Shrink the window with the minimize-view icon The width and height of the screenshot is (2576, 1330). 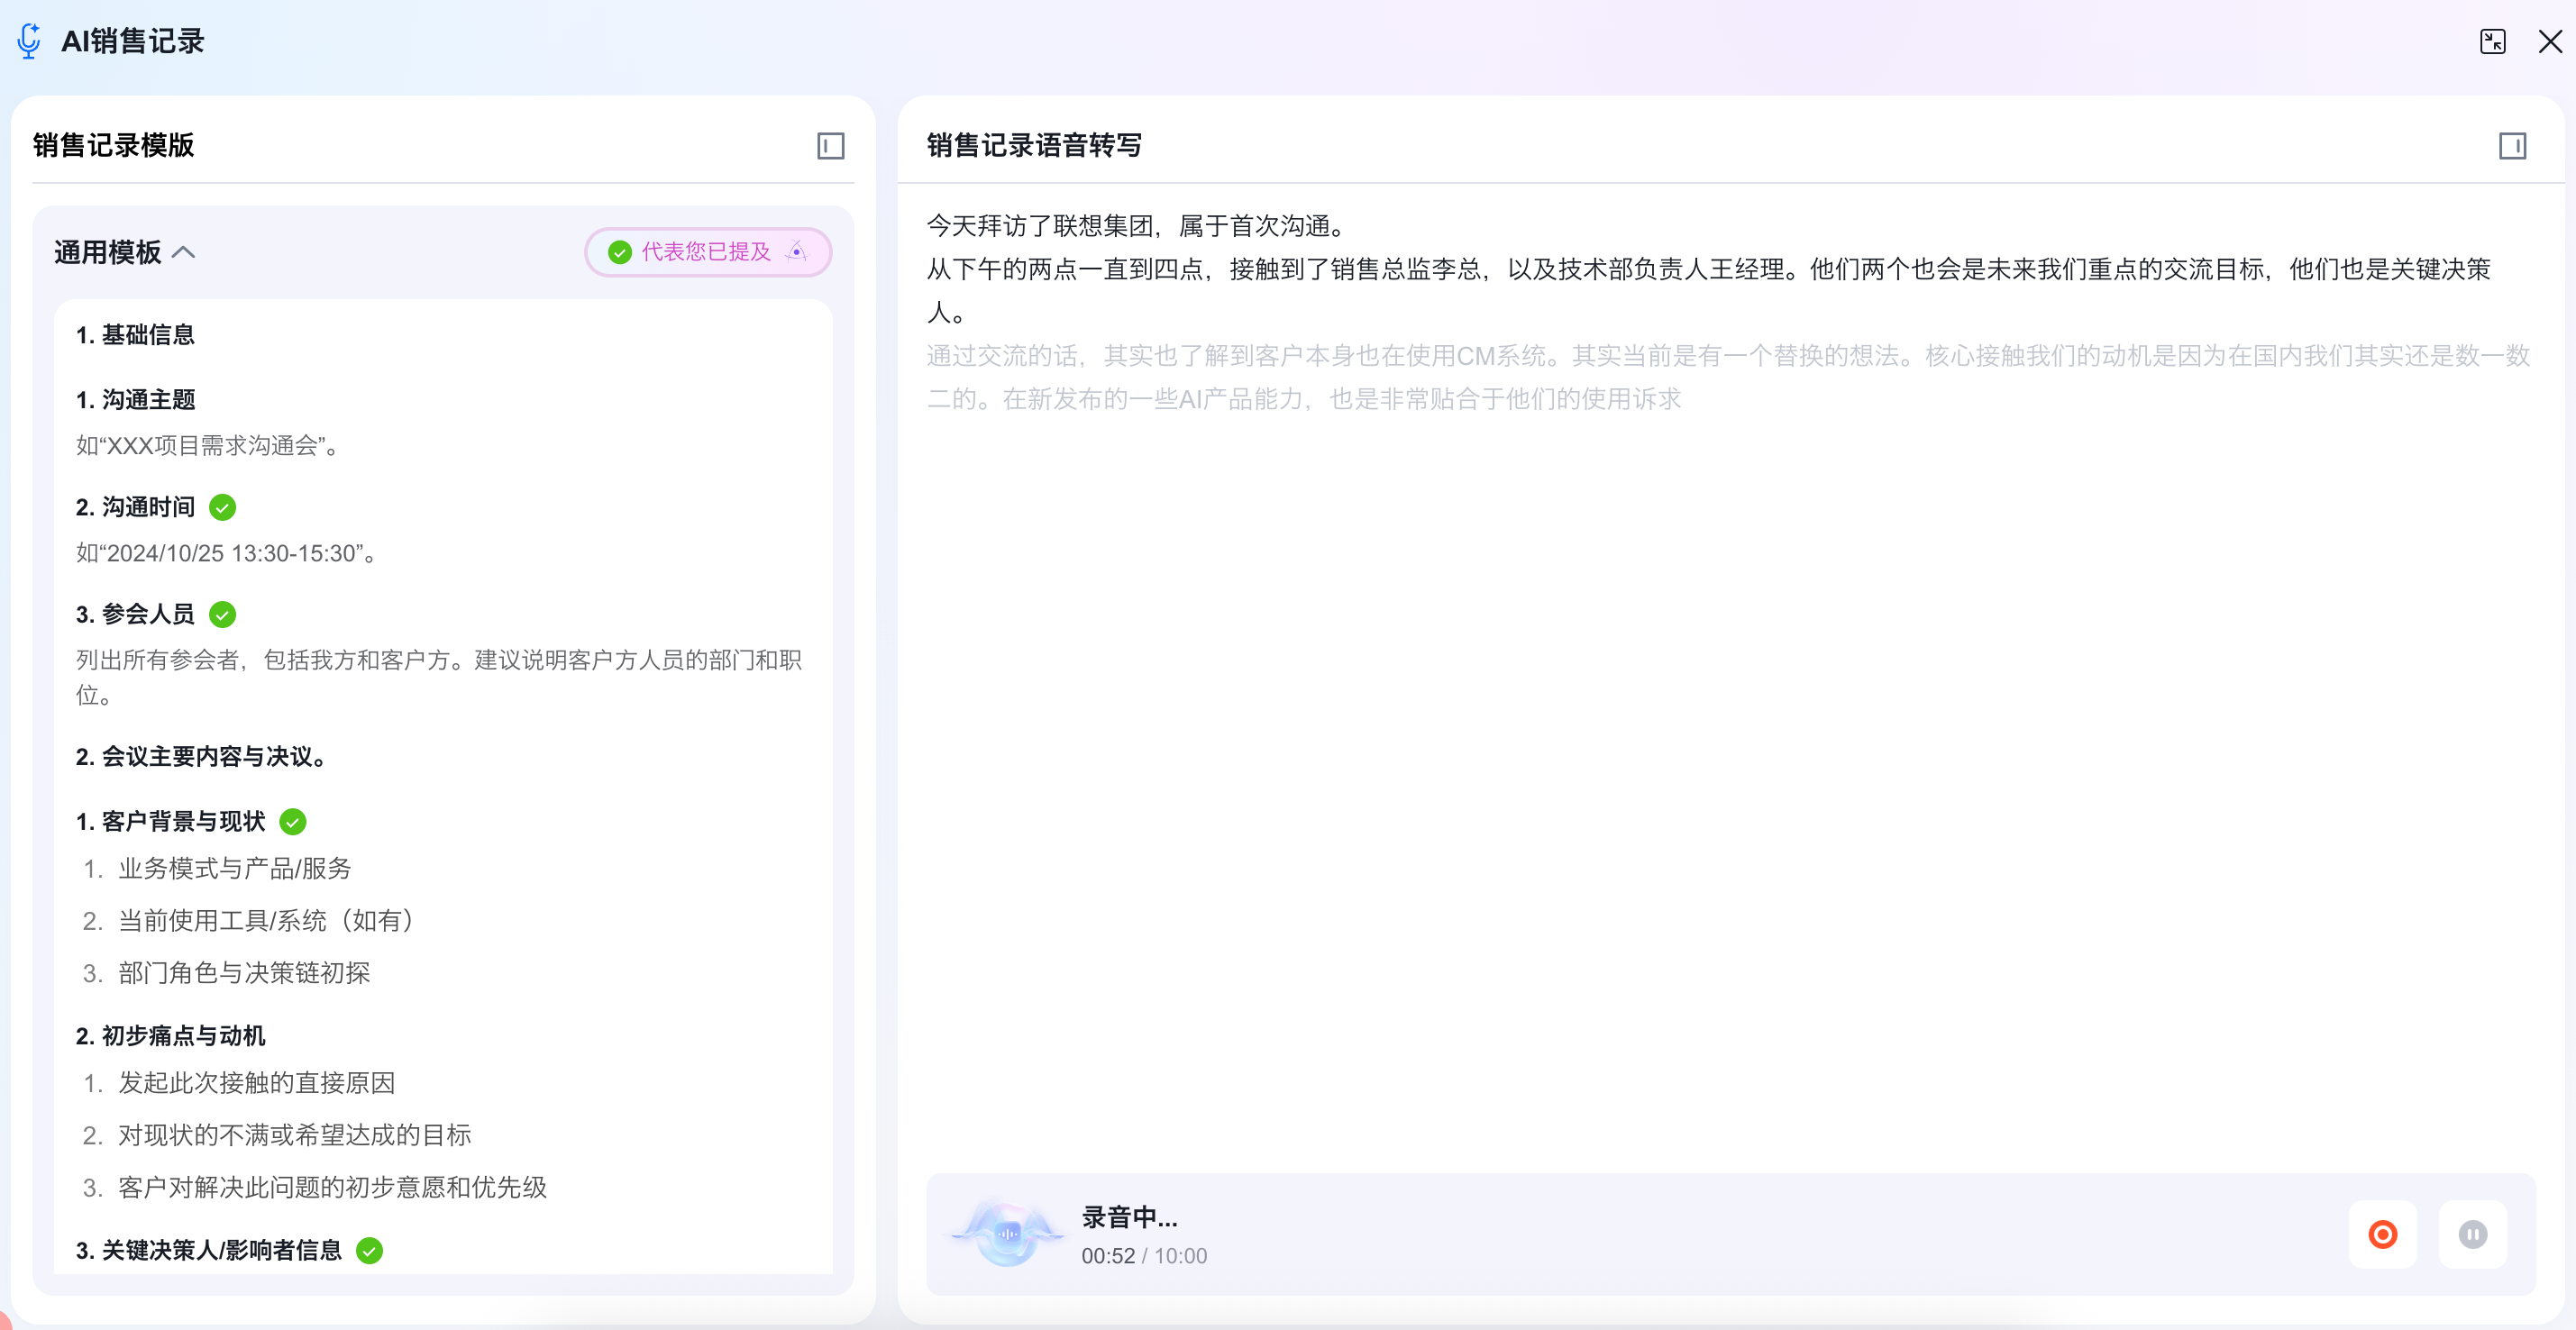[x=2492, y=41]
